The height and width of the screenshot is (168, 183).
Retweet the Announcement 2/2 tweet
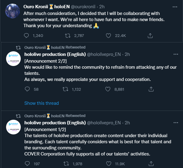tap(64, 89)
